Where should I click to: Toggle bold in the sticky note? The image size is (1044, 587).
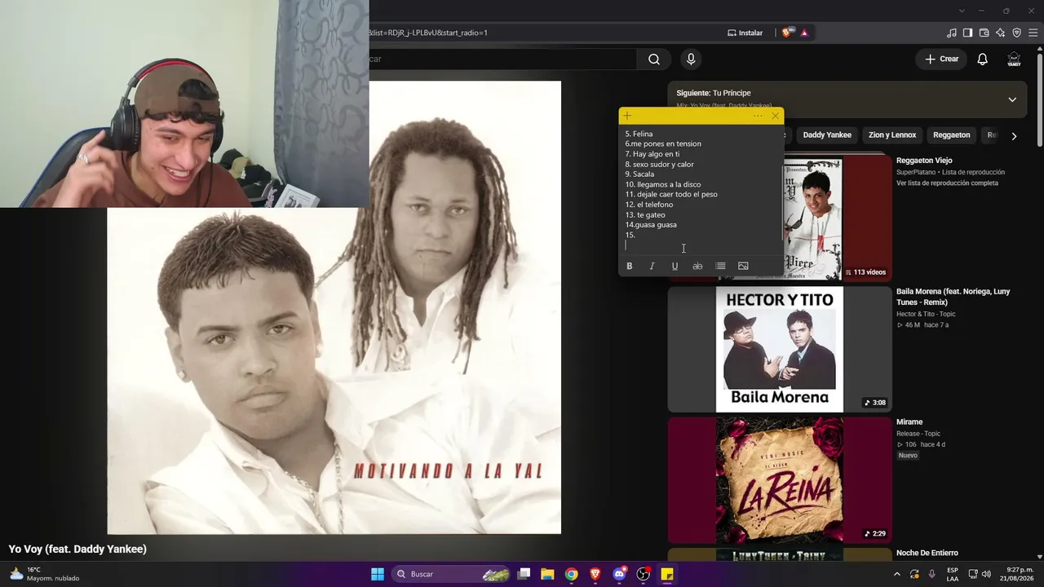tap(629, 266)
